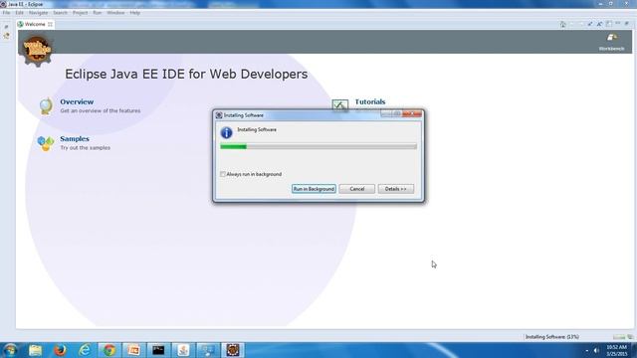Click the small progress indicator in status bar

tap(619, 337)
